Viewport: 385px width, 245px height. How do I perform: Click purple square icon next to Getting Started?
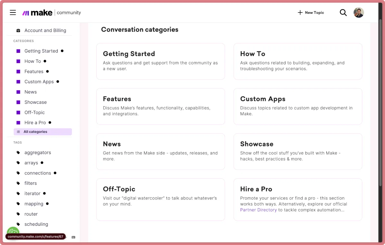(x=18, y=51)
